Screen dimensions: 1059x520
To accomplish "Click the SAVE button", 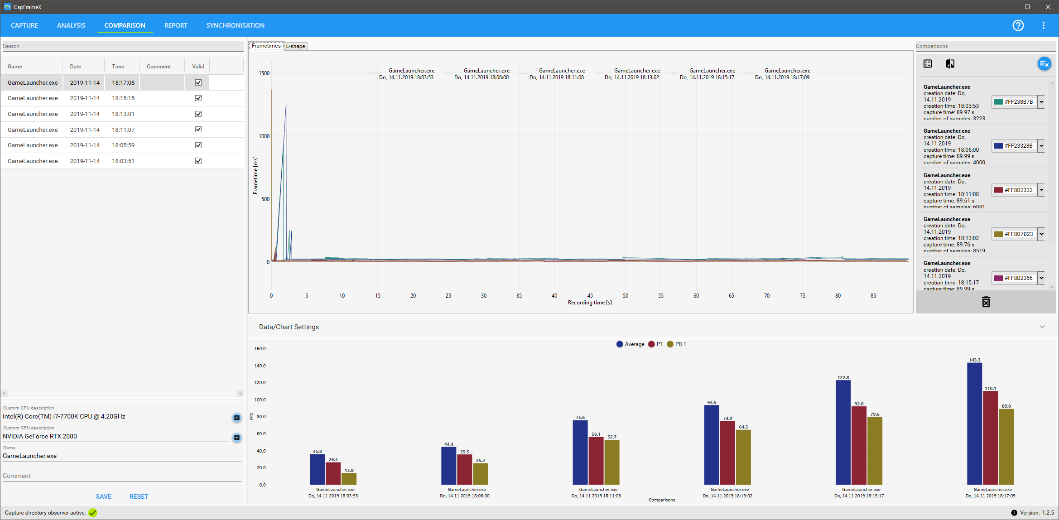I will tap(103, 496).
